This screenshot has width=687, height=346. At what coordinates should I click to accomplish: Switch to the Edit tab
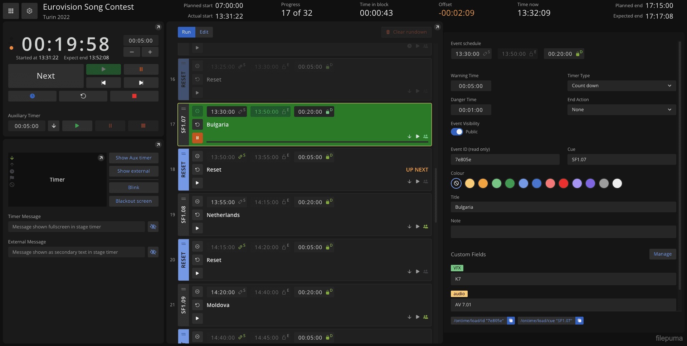(204, 32)
